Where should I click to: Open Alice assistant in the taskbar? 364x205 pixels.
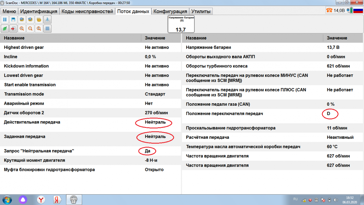click(x=24, y=200)
